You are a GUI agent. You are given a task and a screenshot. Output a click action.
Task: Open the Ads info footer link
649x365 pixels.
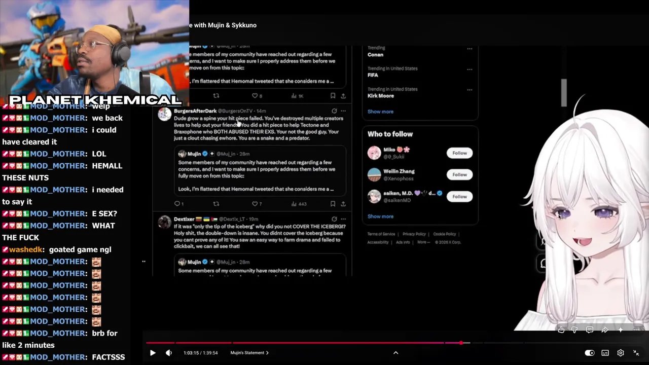[x=403, y=242]
